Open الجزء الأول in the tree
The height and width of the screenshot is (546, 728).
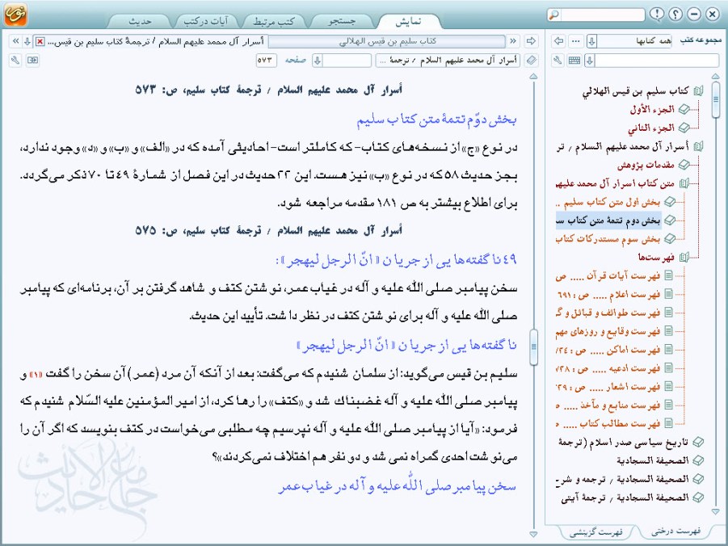(652, 110)
